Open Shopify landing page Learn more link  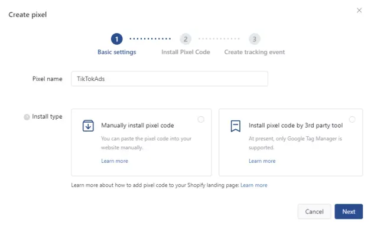(254, 185)
